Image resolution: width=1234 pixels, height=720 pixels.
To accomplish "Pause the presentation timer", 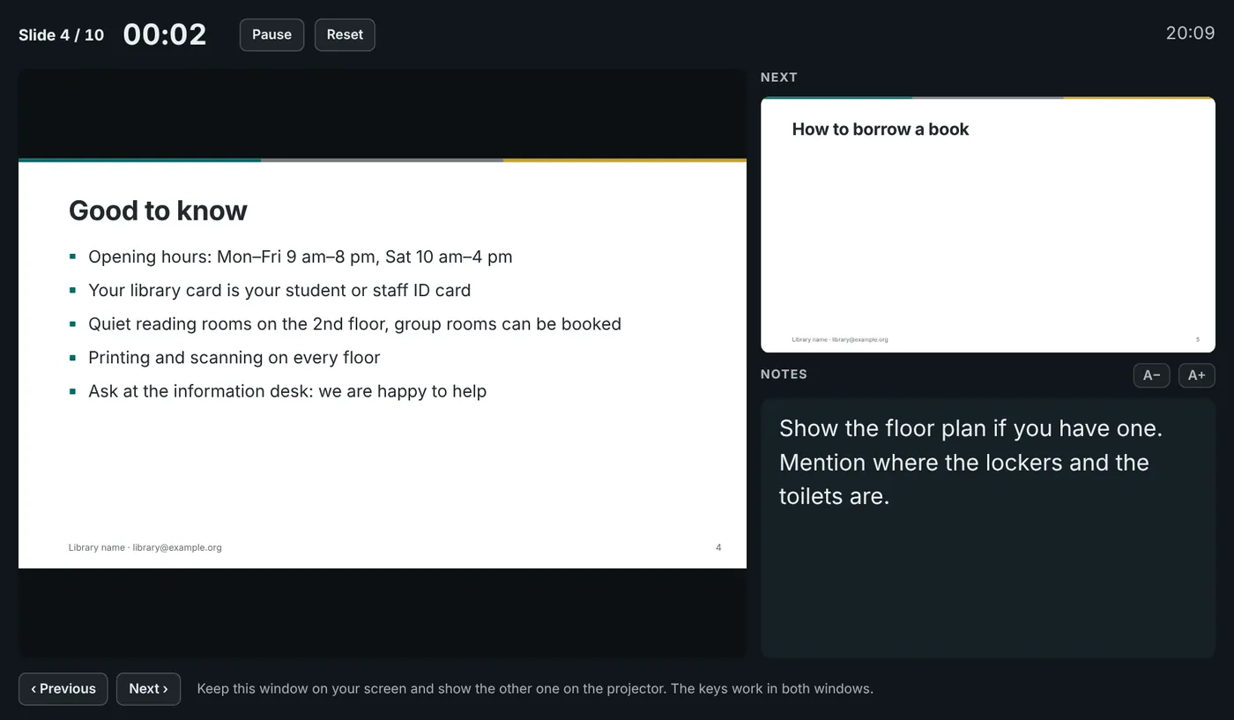I will pyautogui.click(x=271, y=35).
